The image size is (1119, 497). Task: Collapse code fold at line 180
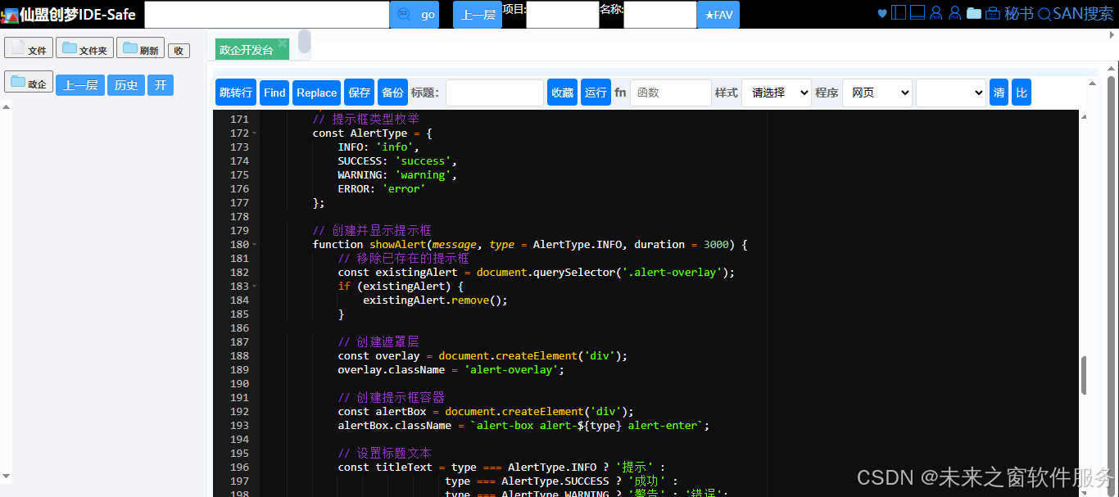coord(255,244)
